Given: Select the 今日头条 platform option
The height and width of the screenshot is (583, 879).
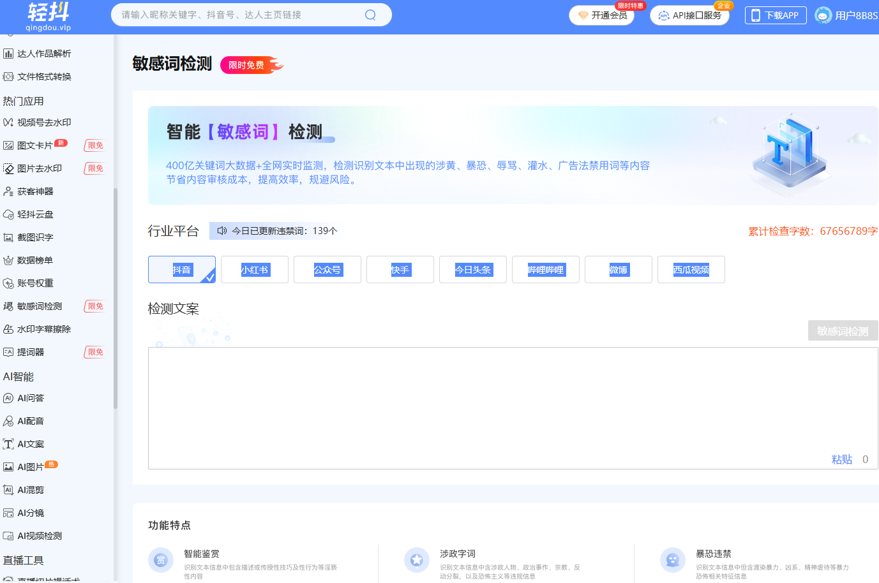Looking at the screenshot, I should coord(473,269).
